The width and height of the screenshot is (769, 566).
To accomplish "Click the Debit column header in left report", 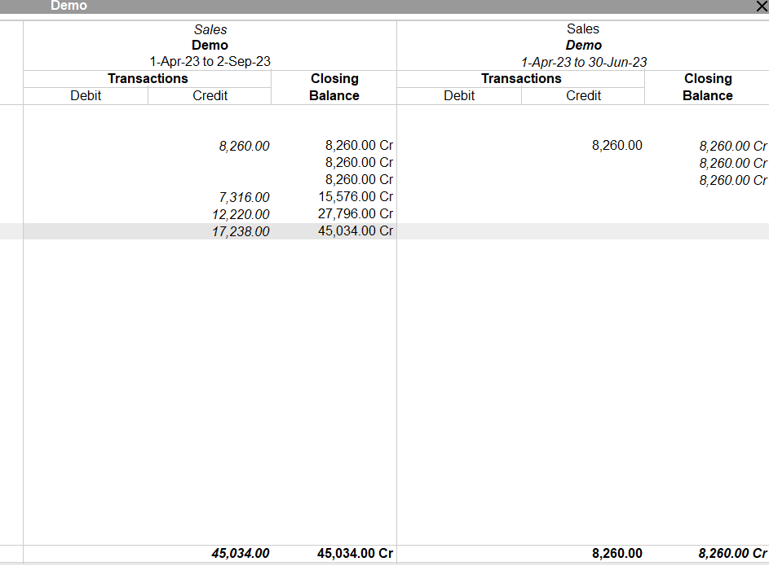I will [86, 95].
